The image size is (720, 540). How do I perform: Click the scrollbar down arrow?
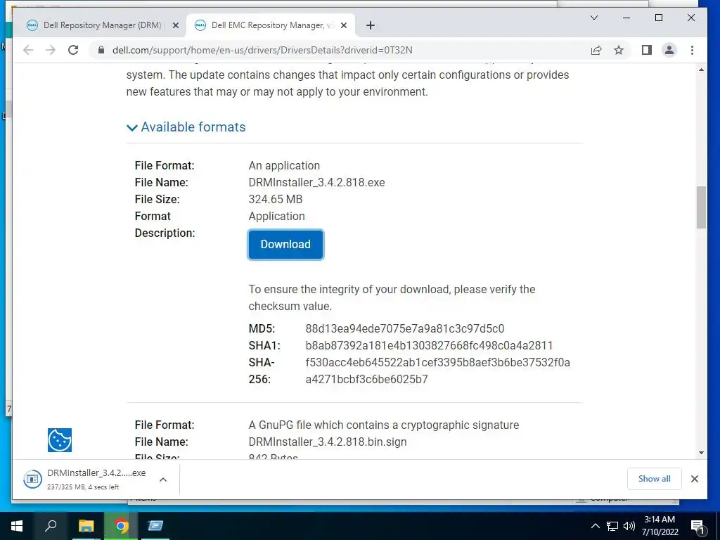pyautogui.click(x=701, y=453)
